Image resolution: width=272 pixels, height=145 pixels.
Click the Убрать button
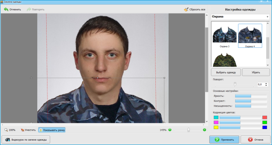tap(256, 72)
